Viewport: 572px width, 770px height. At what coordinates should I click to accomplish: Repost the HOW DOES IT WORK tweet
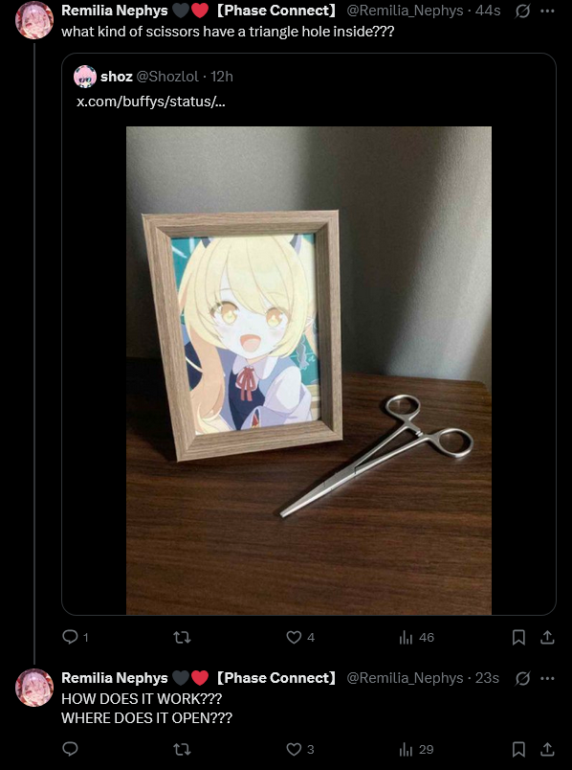(x=182, y=749)
